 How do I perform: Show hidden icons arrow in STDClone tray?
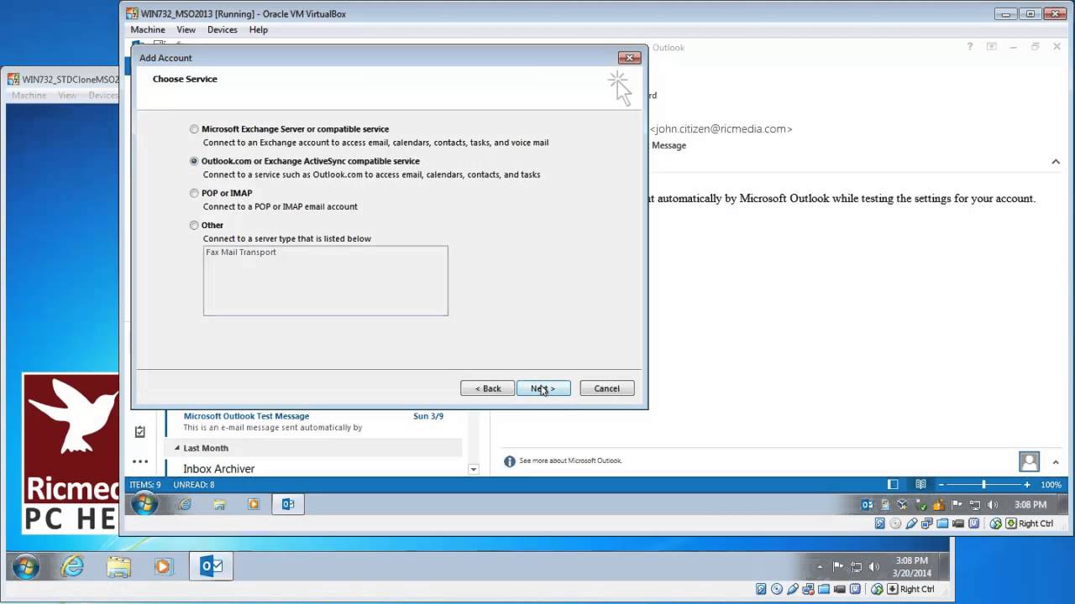820,567
